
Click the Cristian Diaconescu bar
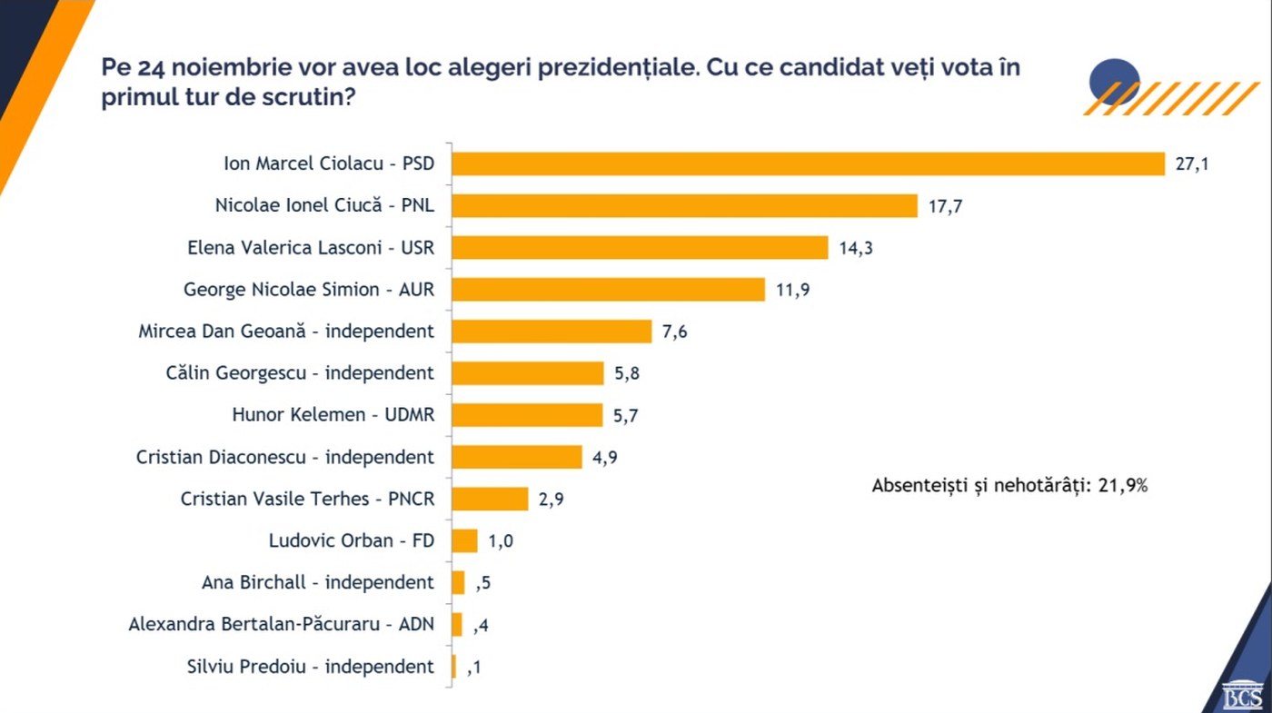click(517, 457)
